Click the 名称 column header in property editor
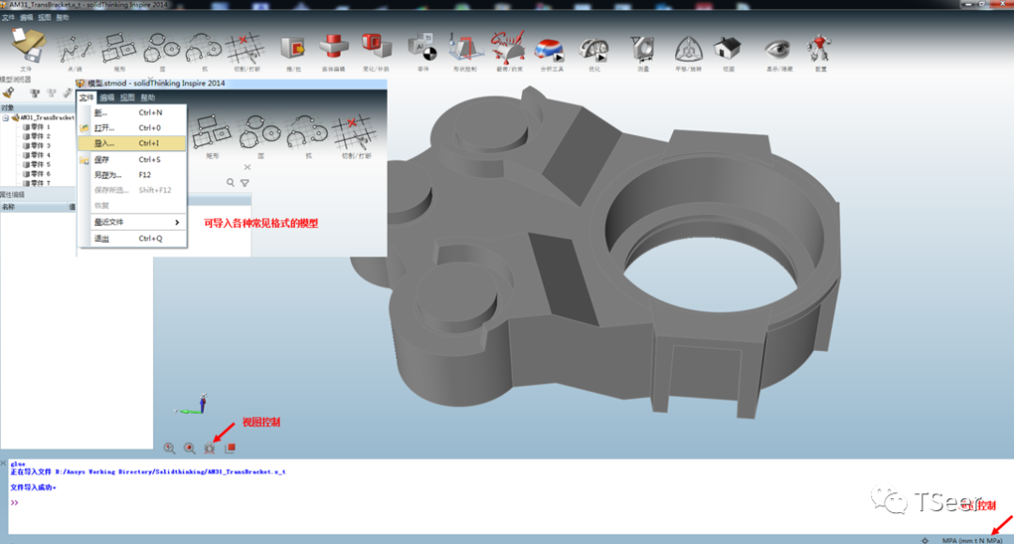 click(34, 206)
